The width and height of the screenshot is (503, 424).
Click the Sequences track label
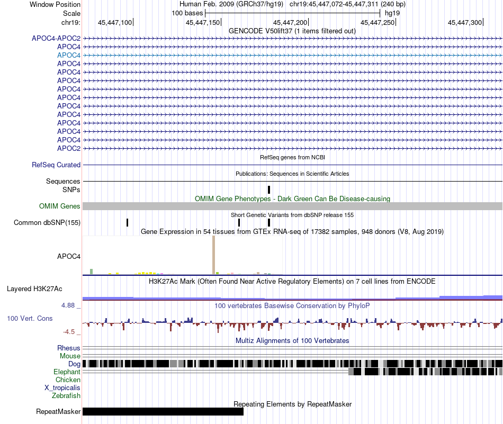[63, 181]
